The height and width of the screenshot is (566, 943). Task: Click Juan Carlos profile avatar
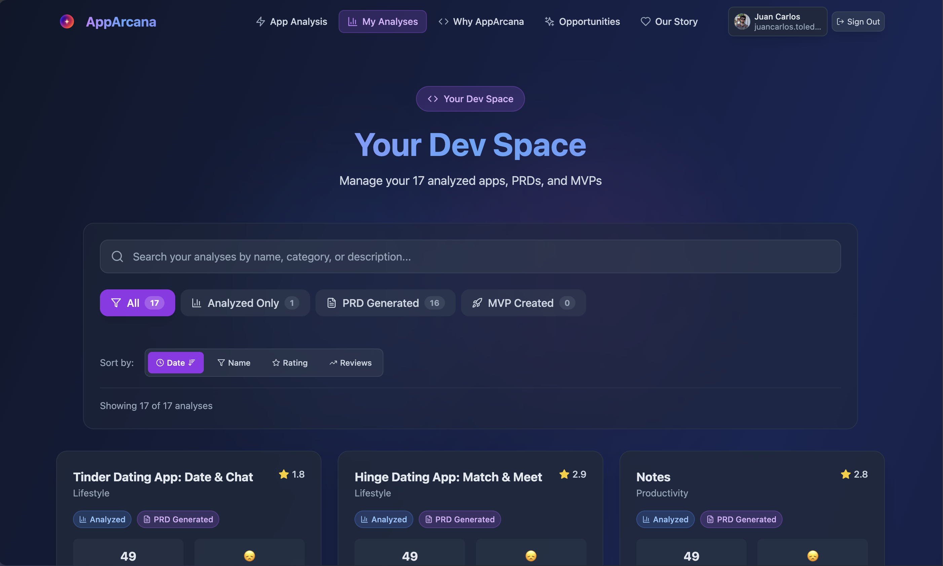pyautogui.click(x=742, y=22)
